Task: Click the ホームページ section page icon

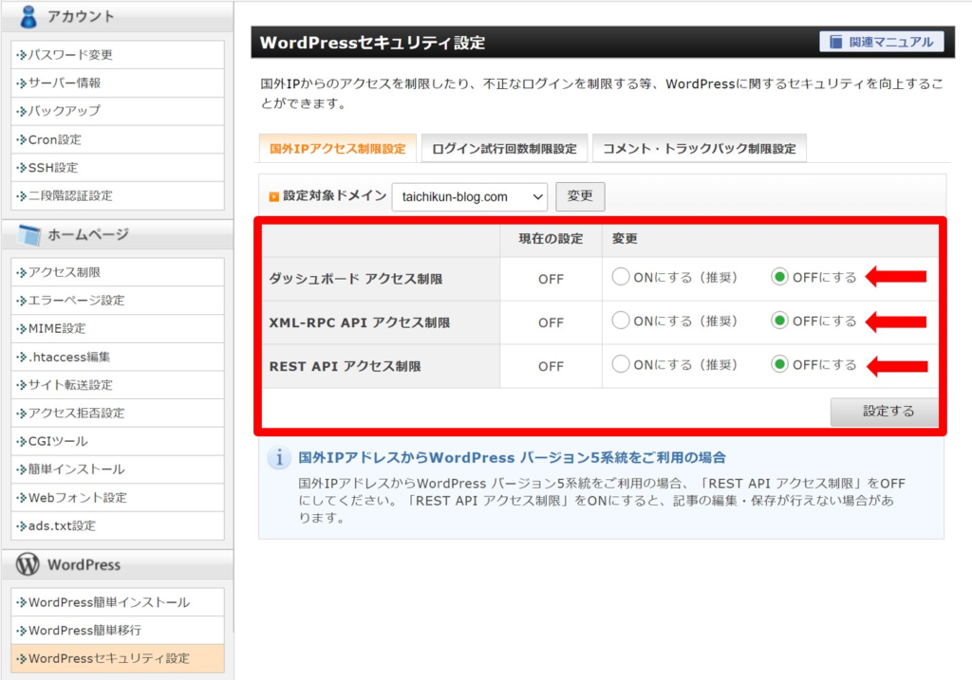Action: point(29,235)
